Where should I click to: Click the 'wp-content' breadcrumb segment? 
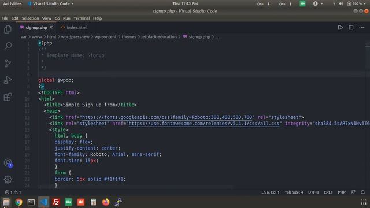pyautogui.click(x=105, y=37)
